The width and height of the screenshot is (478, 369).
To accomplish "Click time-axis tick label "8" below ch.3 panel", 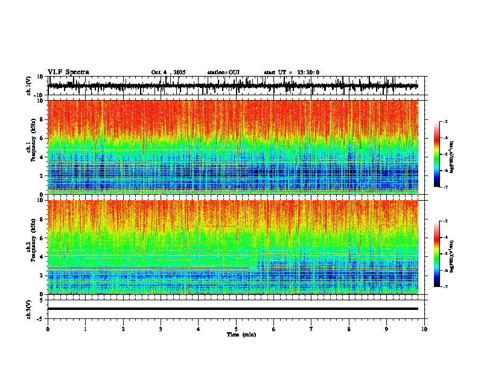I will pyautogui.click(x=349, y=329).
